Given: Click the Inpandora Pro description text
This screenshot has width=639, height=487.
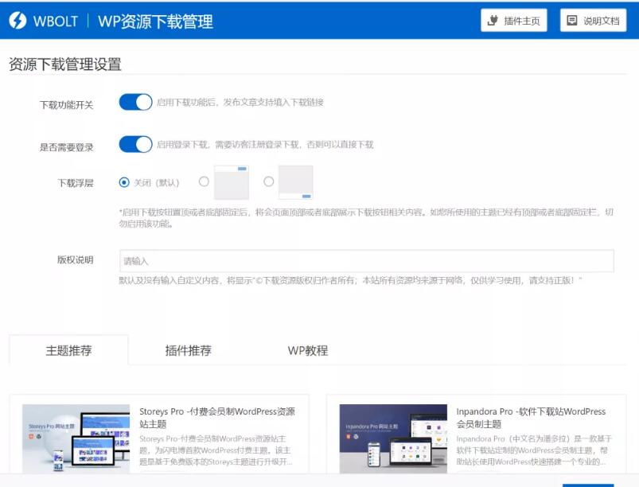Looking at the screenshot, I should 534,450.
